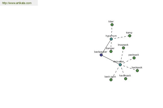Select the green packsack node
Viewport: 163px width, 108px height.
click(x=134, y=58)
